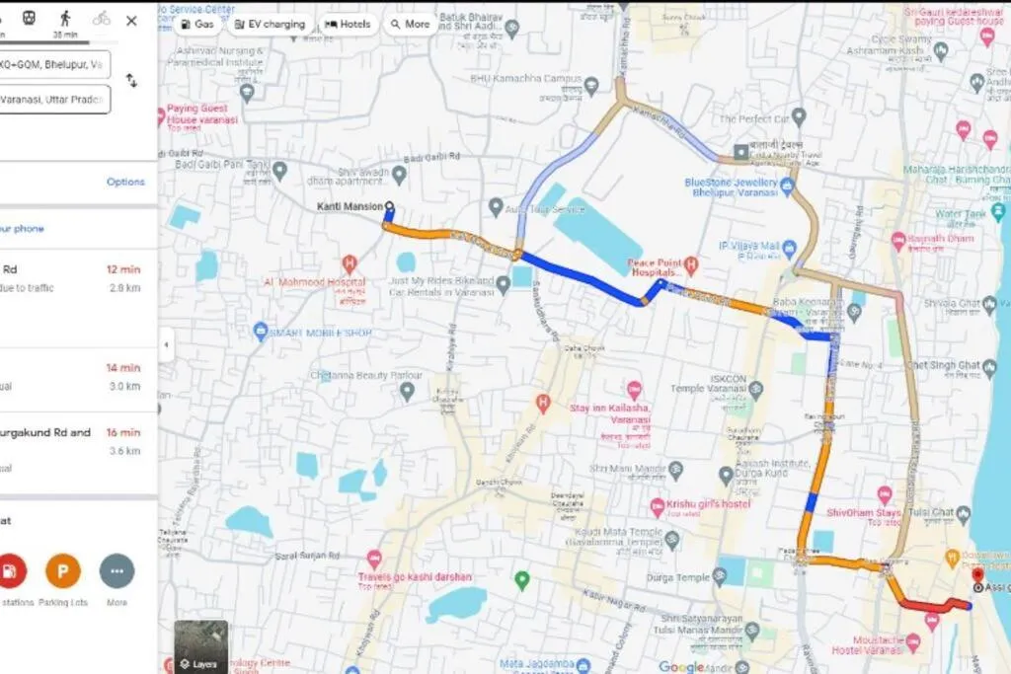Click the green parking marker on map

[x=522, y=580]
